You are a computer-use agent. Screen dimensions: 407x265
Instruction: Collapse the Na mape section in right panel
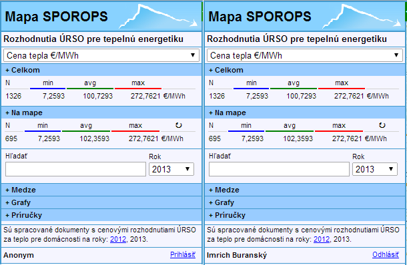(305, 113)
